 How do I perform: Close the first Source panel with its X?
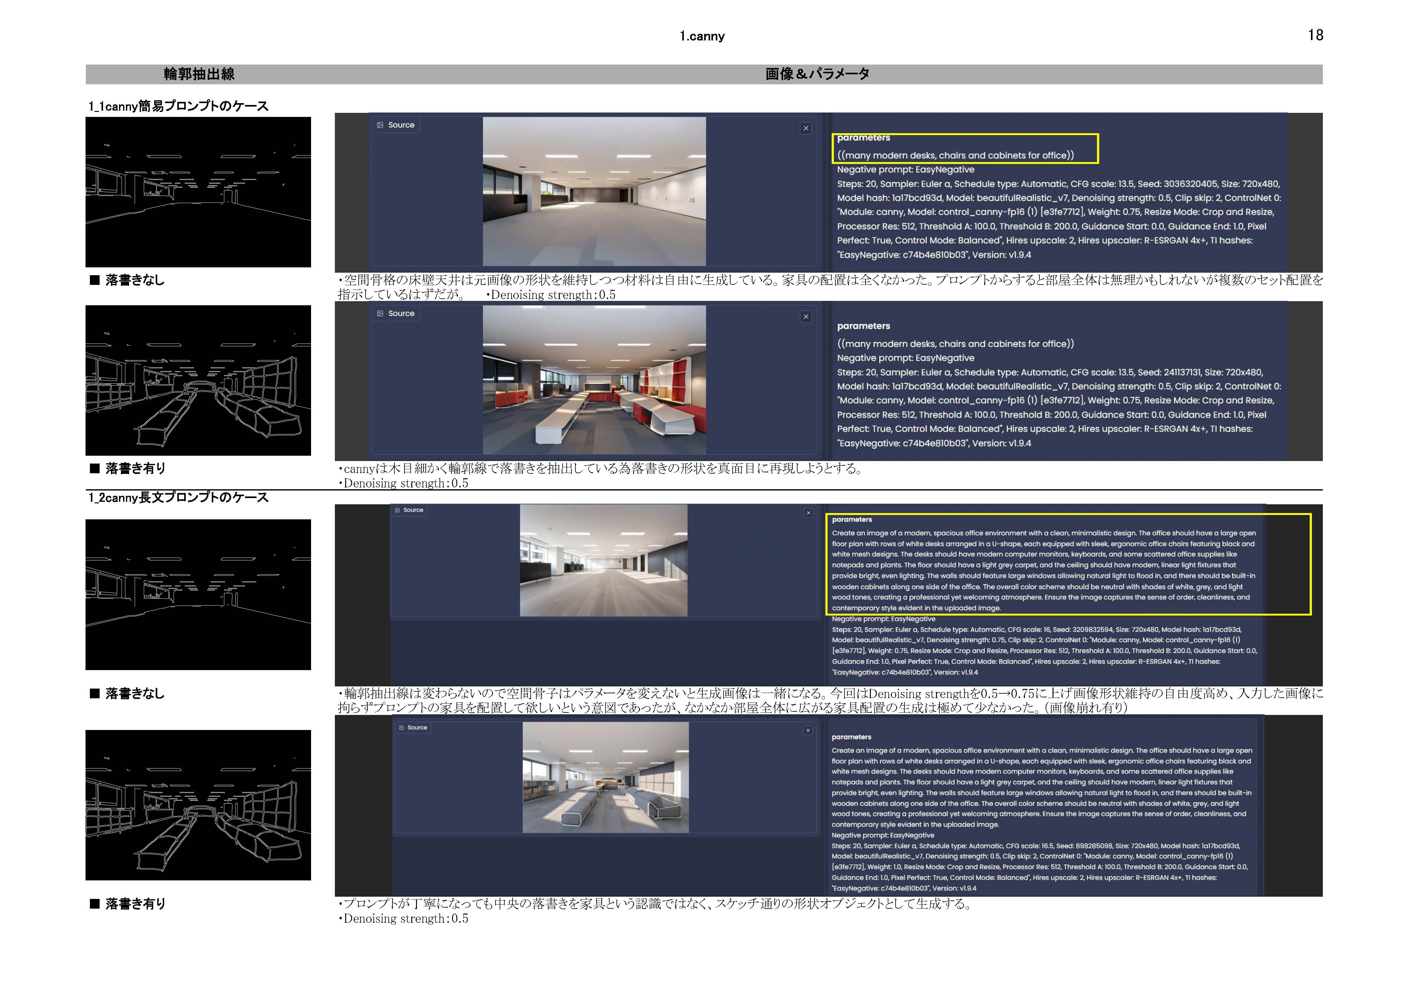[x=806, y=128]
